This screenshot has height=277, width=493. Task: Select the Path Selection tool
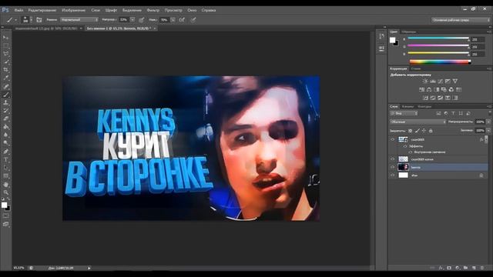coord(6,168)
